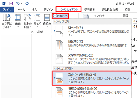Screen dimensions: 137x98
Task: Expand the 段組み dropdown arrow
Action: click(47, 27)
